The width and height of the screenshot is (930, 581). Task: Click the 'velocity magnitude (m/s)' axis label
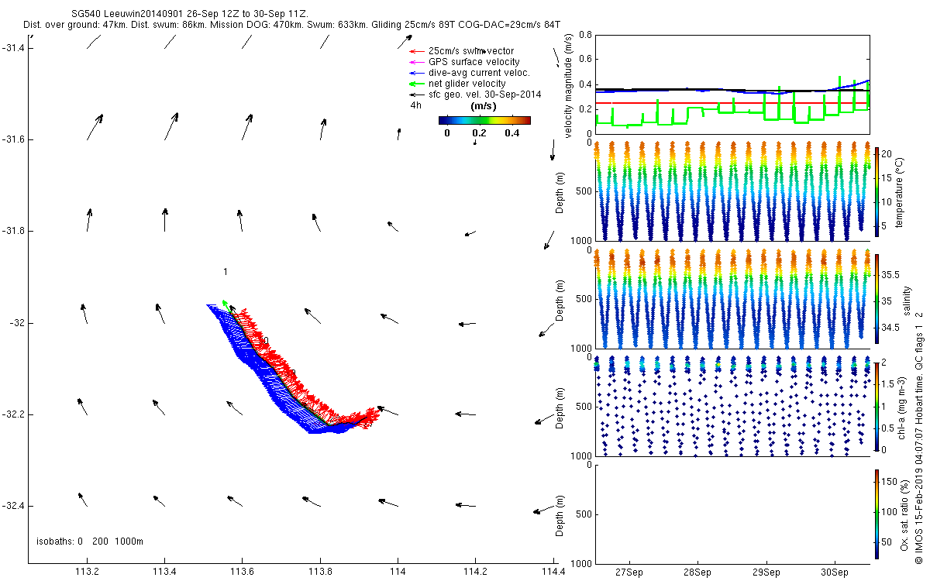570,85
